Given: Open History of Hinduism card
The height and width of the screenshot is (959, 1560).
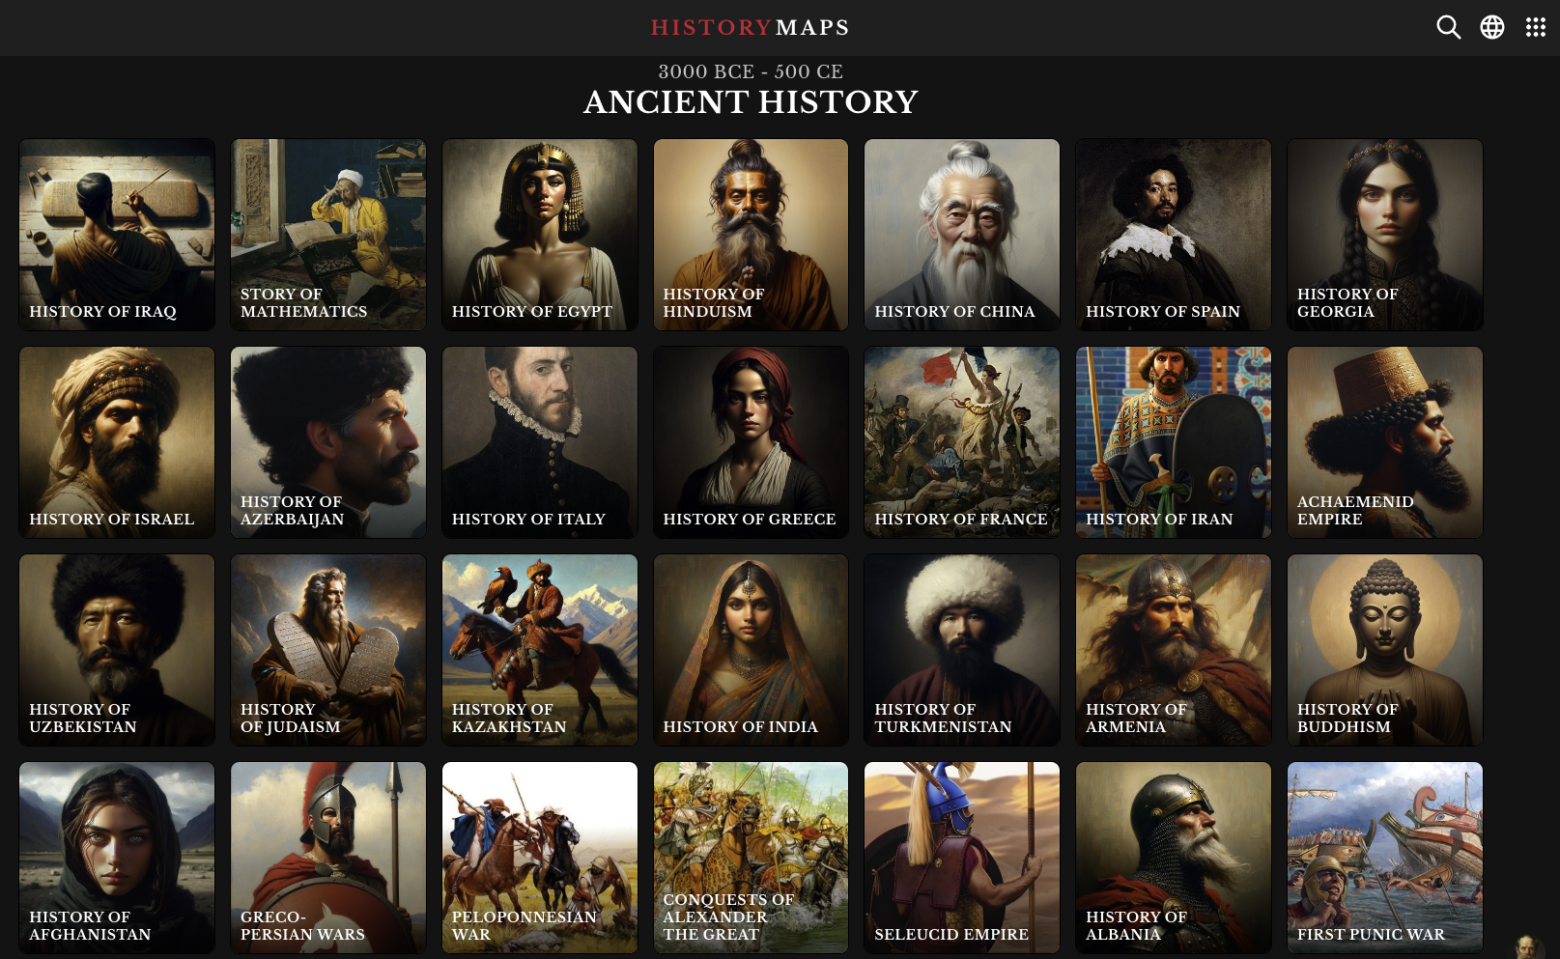Looking at the screenshot, I should [x=751, y=235].
